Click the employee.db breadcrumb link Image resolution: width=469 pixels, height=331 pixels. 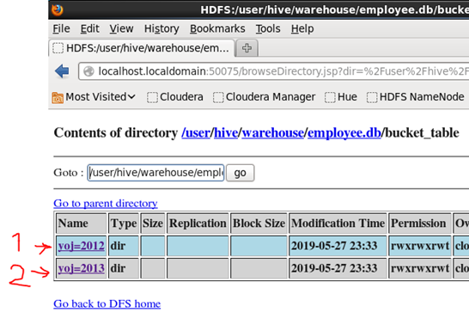click(x=344, y=133)
